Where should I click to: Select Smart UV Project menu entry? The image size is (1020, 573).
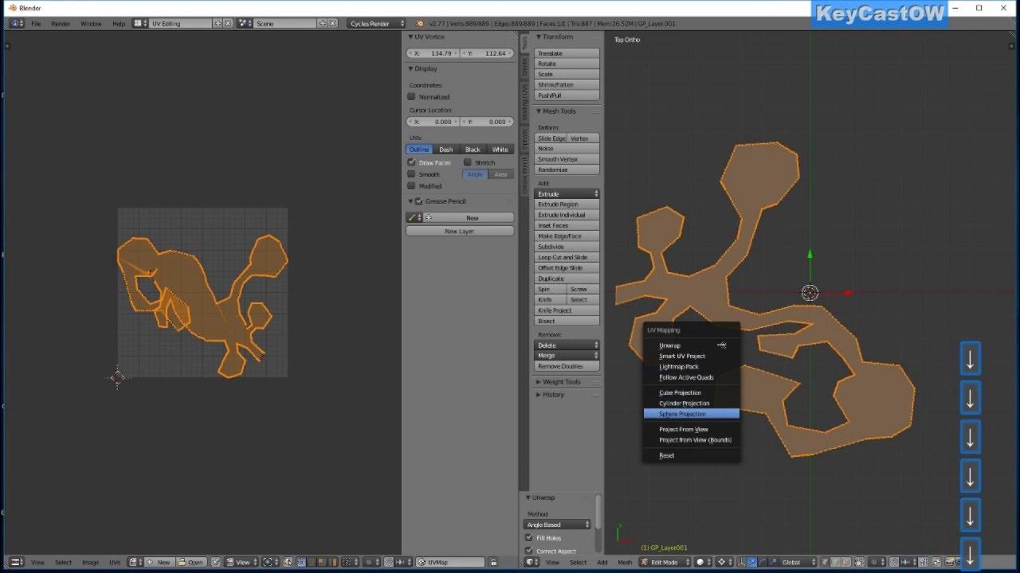[692, 356]
